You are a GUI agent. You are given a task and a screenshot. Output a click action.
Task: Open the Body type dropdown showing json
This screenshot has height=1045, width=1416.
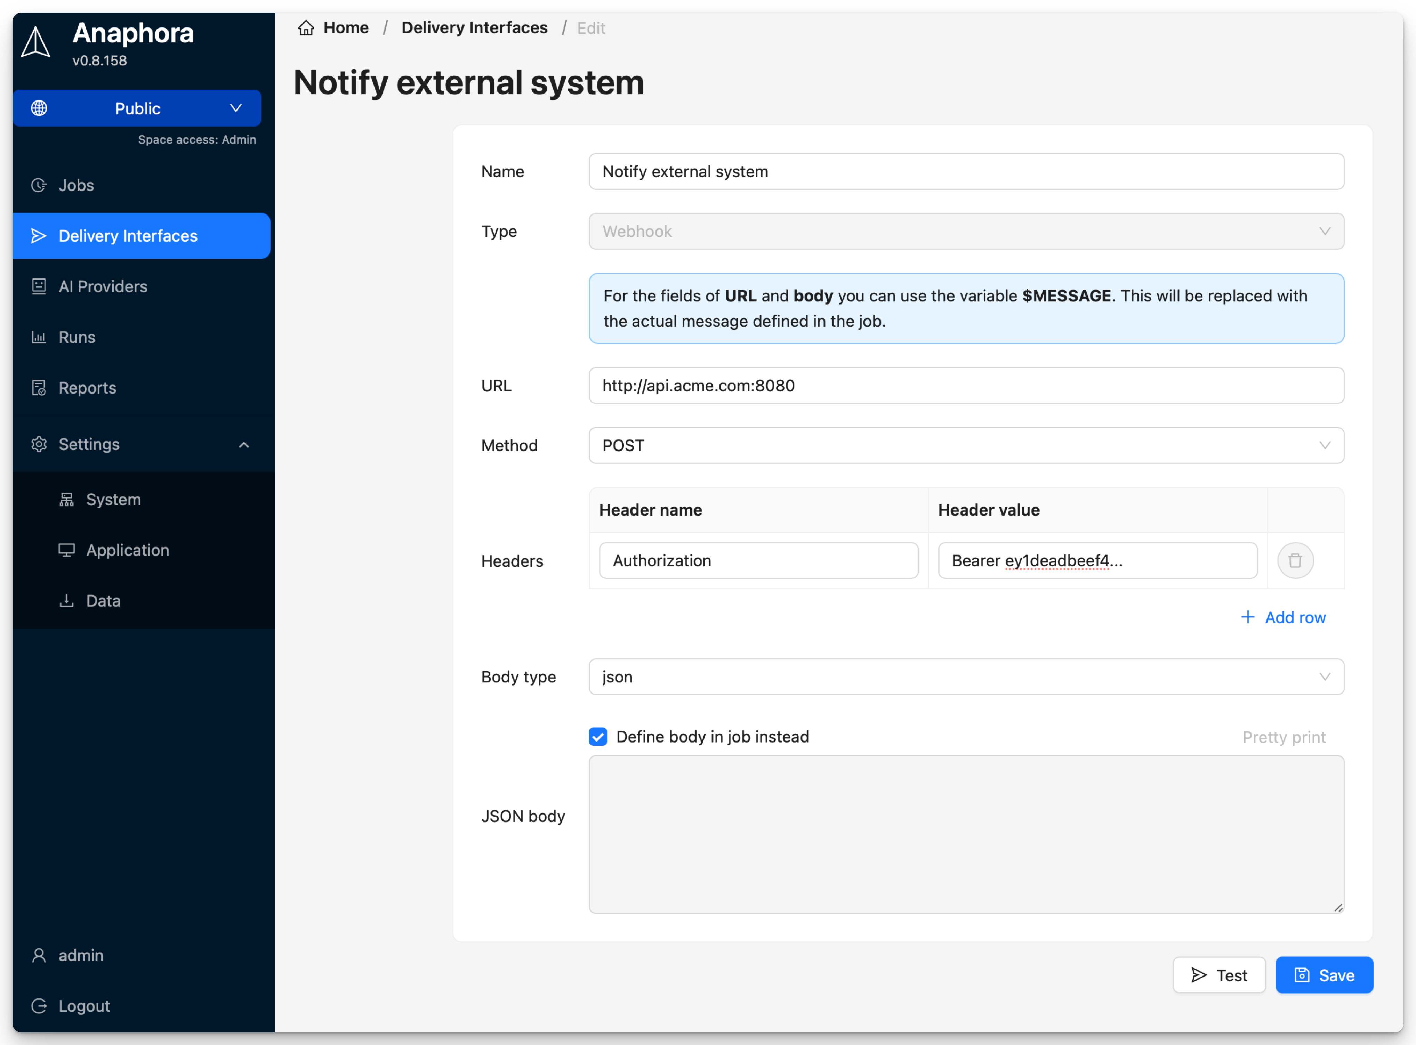966,676
